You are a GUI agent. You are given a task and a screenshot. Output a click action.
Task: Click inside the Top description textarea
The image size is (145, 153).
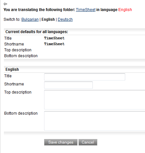95,100
